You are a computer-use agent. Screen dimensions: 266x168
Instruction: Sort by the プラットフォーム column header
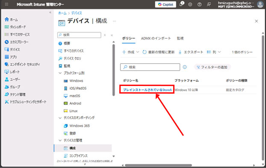[186, 80]
